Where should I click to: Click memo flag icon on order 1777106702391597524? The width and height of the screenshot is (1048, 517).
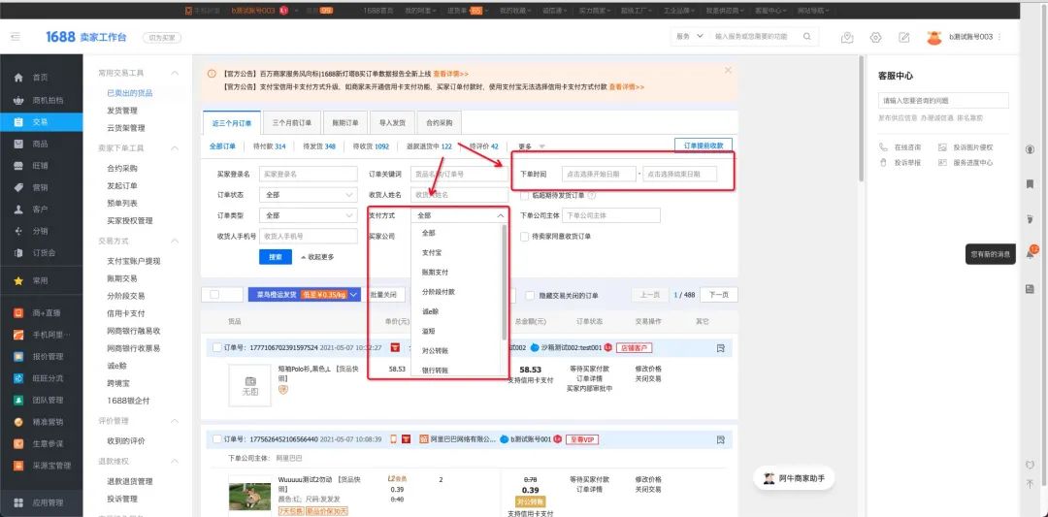(720, 347)
